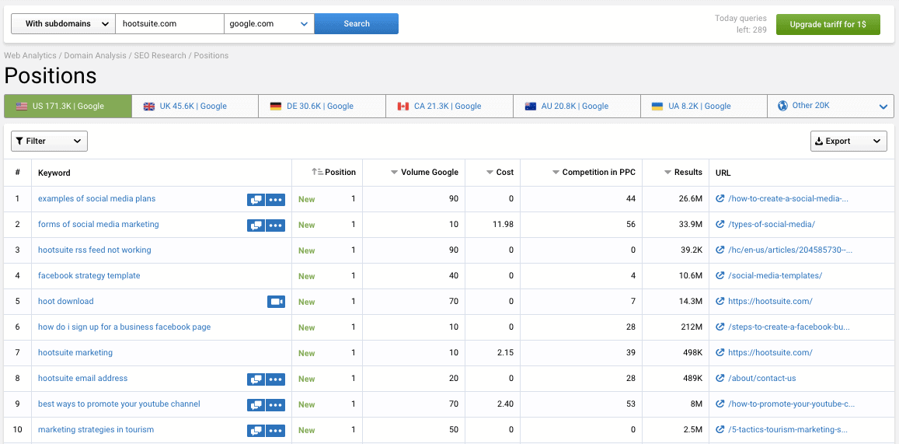The width and height of the screenshot is (899, 444).
Task: Sort by Volume Google column arrow
Action: pos(394,172)
